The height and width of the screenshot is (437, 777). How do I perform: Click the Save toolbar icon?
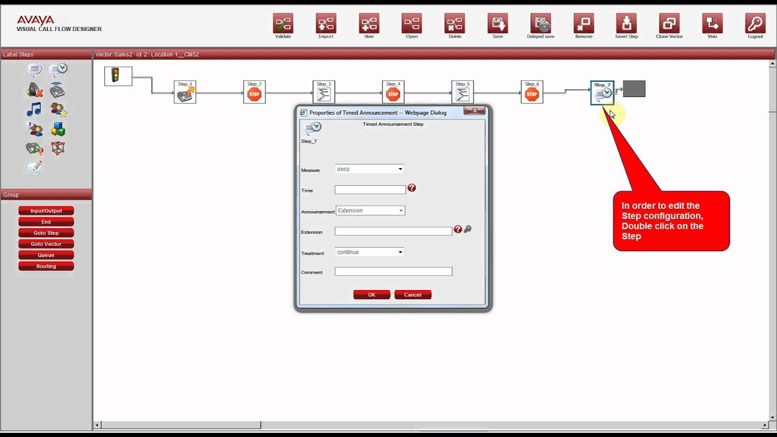pyautogui.click(x=498, y=23)
